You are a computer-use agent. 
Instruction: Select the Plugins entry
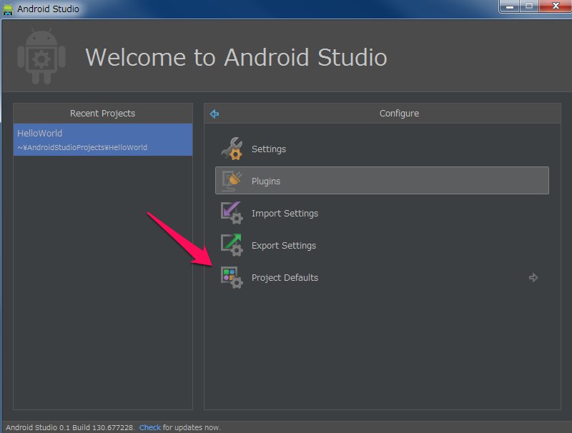(x=382, y=181)
